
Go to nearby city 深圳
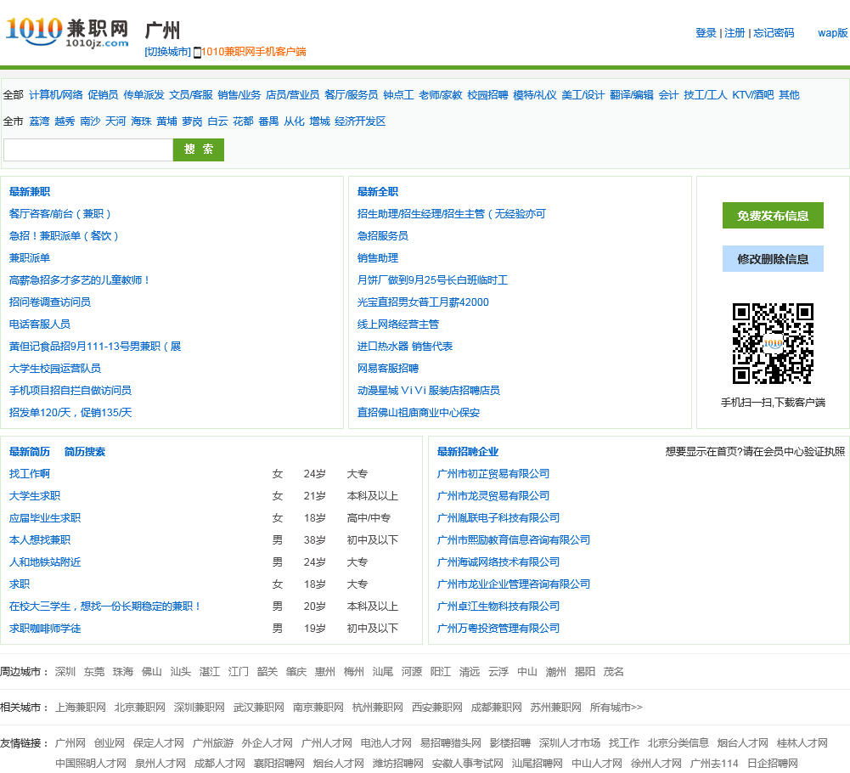[65, 672]
